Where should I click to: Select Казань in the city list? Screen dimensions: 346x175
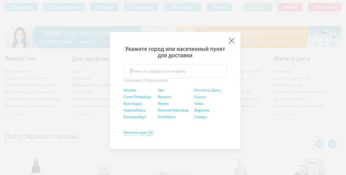click(200, 97)
